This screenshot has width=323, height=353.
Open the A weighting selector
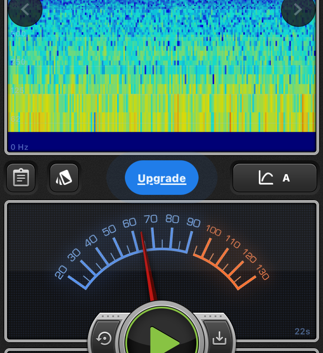click(x=286, y=178)
